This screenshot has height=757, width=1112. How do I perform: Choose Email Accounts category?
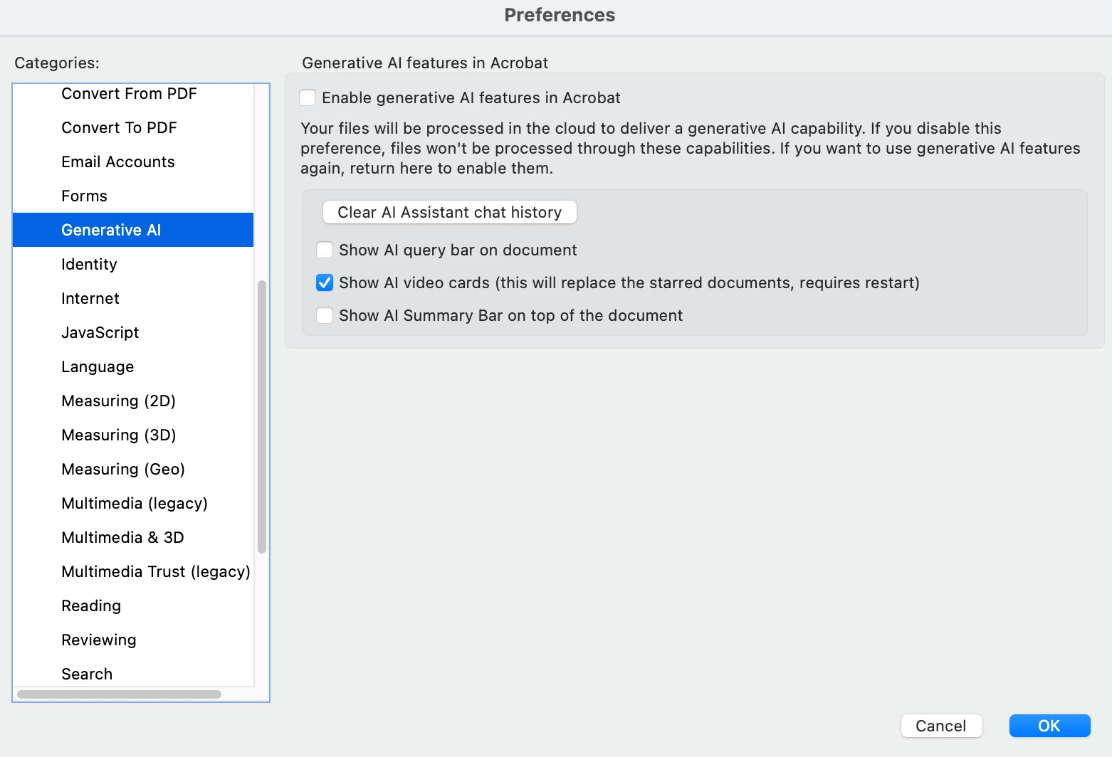133,162
